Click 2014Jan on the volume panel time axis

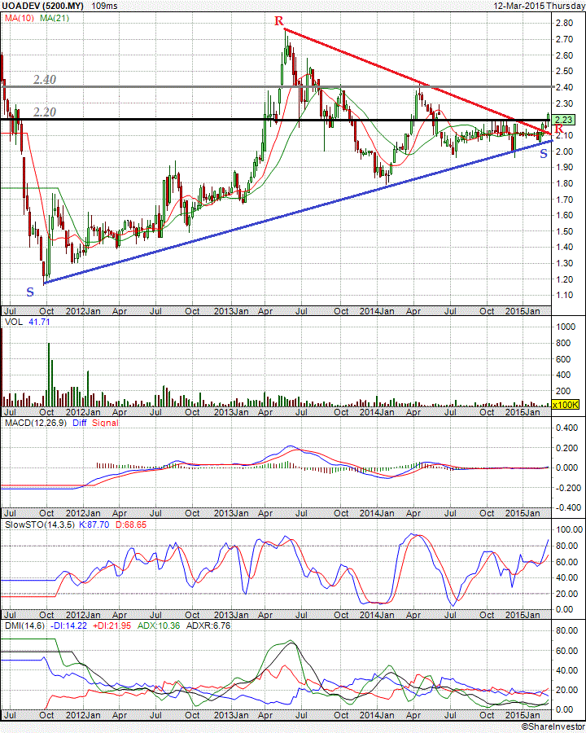tap(377, 412)
